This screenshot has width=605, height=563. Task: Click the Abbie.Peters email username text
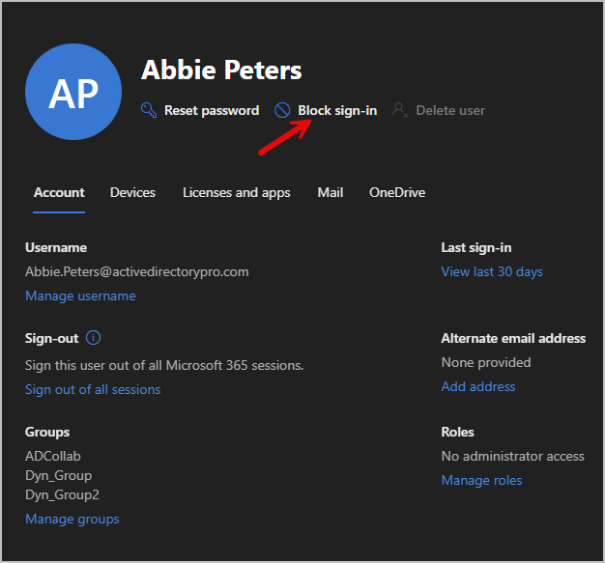click(x=137, y=271)
